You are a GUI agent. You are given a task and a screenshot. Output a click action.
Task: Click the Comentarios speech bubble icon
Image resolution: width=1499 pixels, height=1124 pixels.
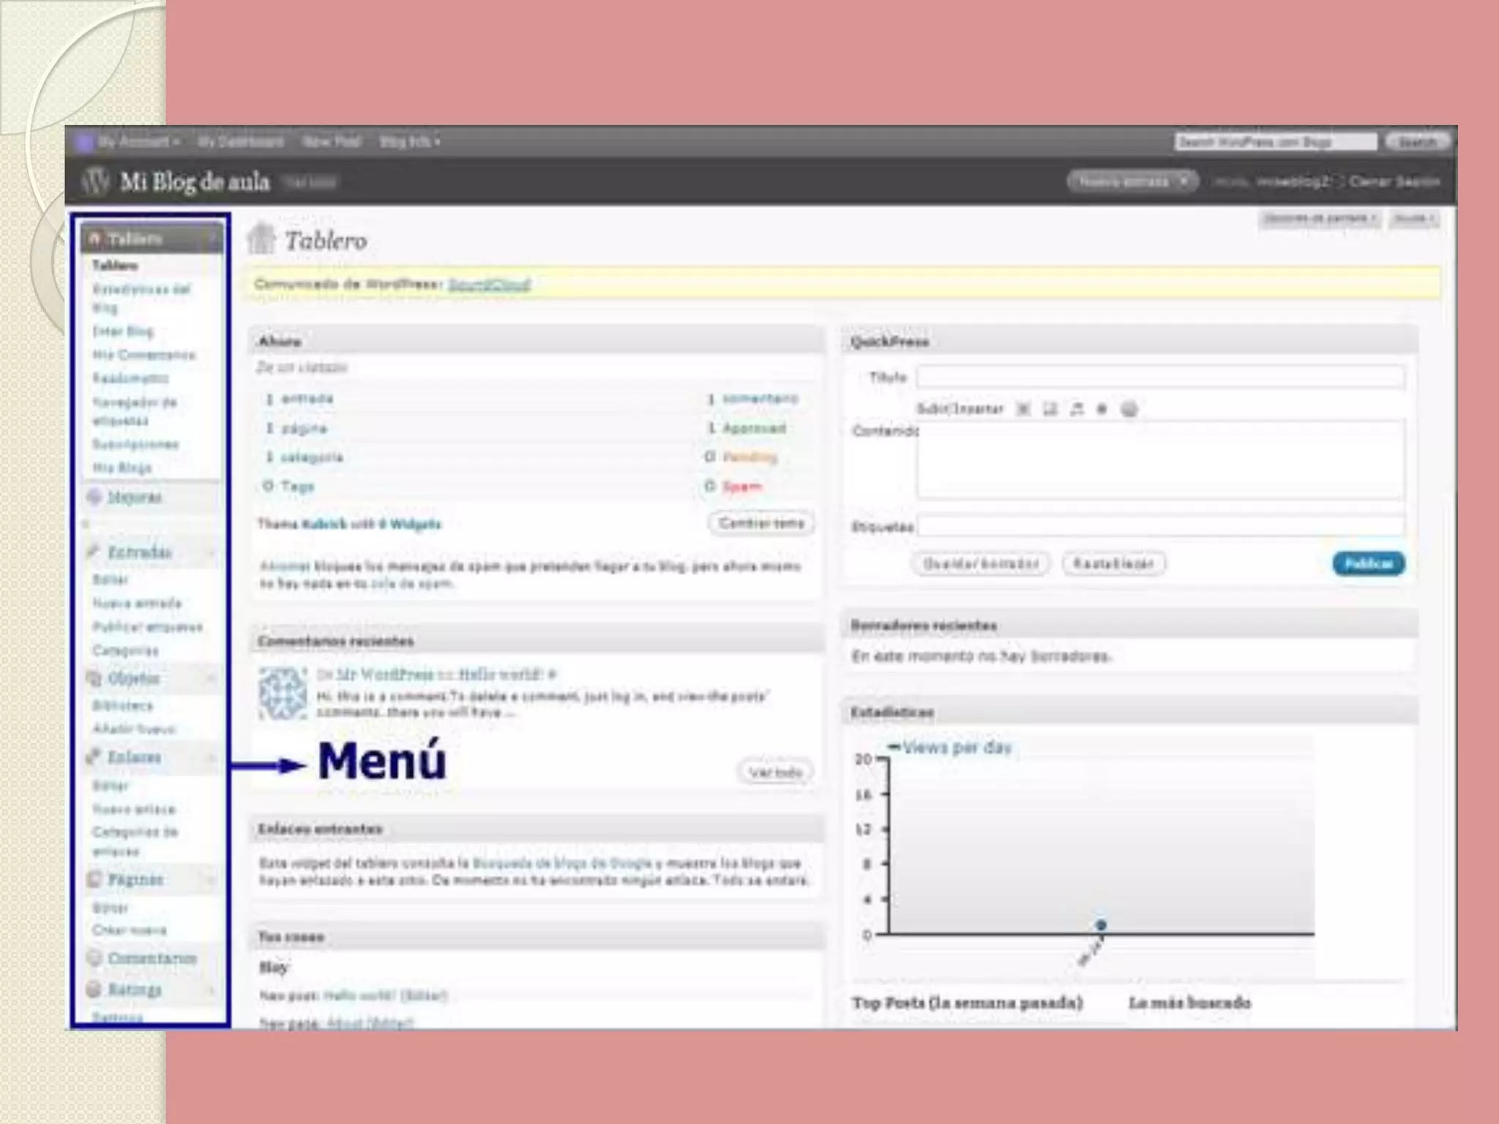[94, 958]
